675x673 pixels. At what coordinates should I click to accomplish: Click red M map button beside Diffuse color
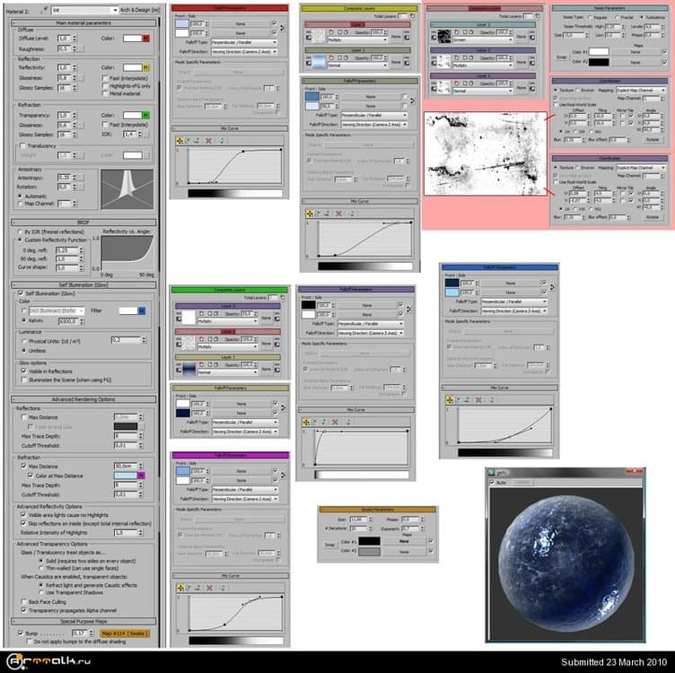click(146, 39)
